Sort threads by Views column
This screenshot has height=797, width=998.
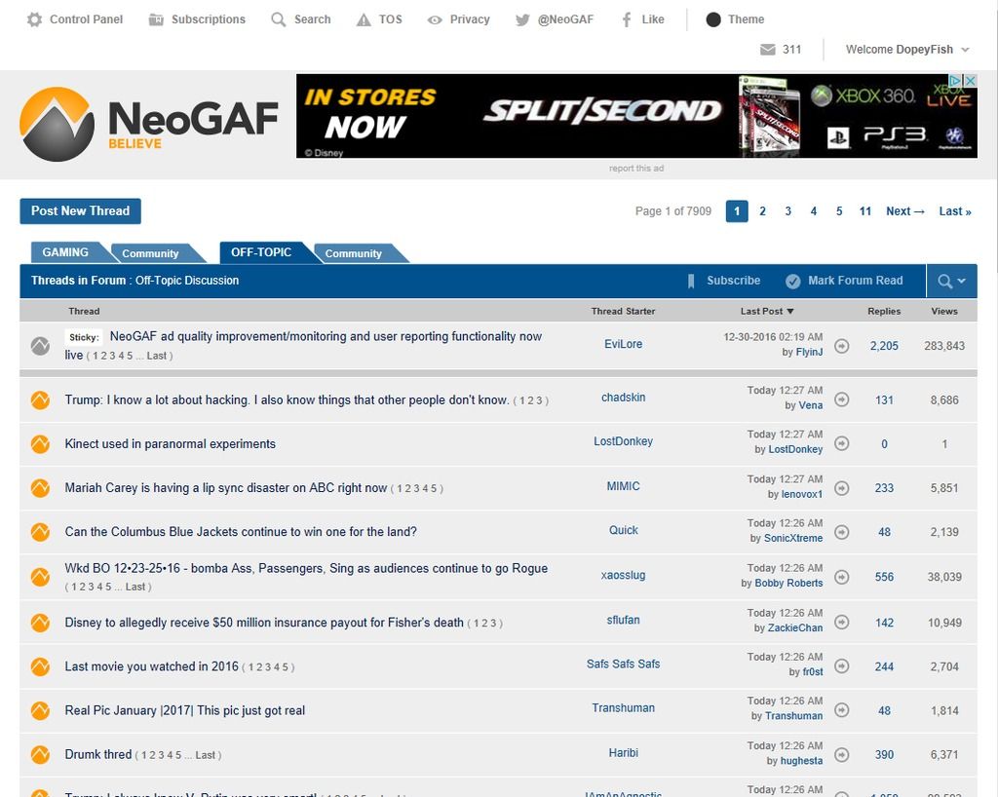point(944,311)
